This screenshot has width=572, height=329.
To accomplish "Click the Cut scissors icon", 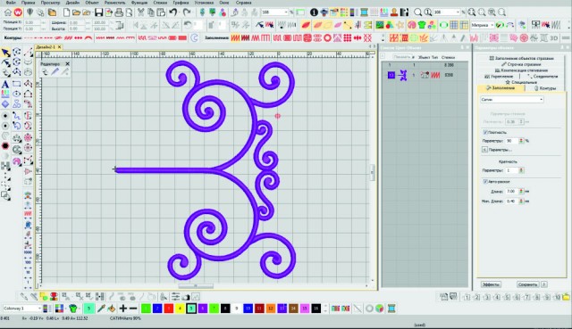I will pos(140,12).
